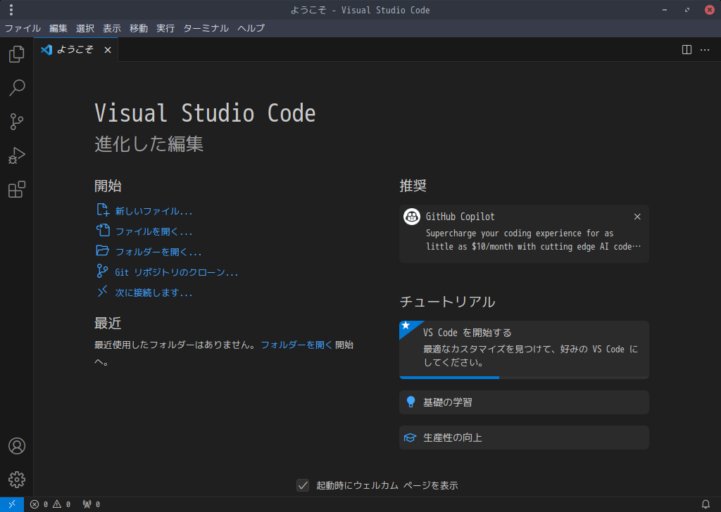Viewport: 721px width, 512px height.
Task: Open the Explorer view in activity bar
Action: coord(17,53)
